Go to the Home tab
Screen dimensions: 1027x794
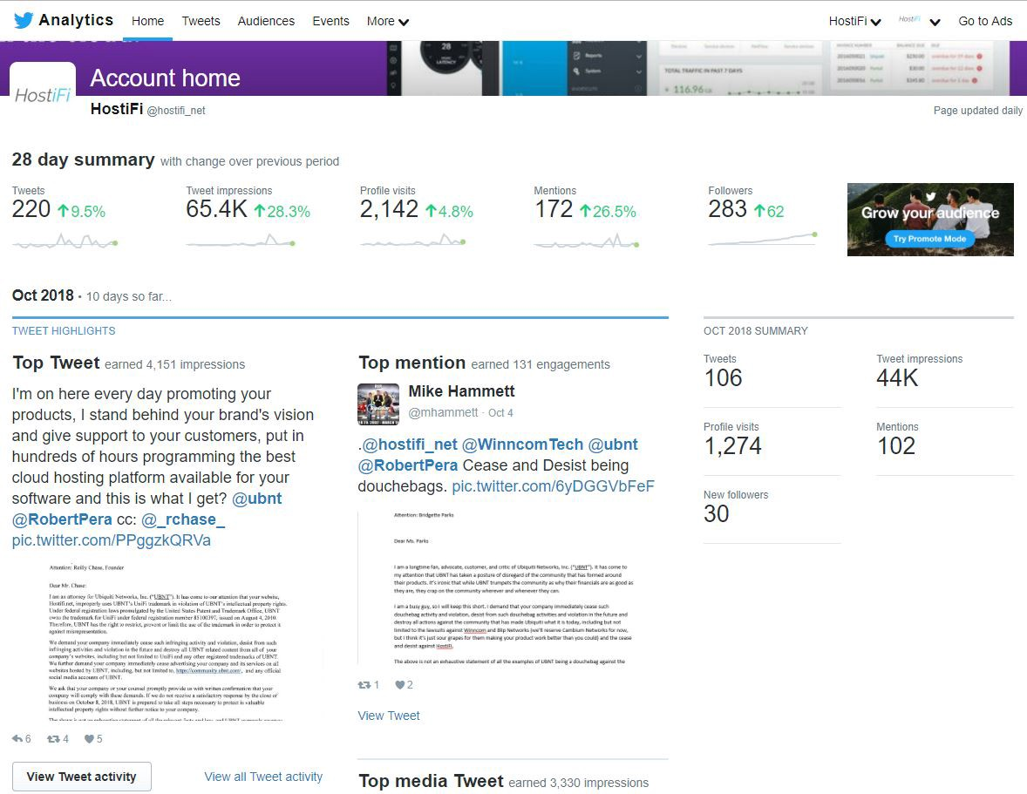pos(147,21)
